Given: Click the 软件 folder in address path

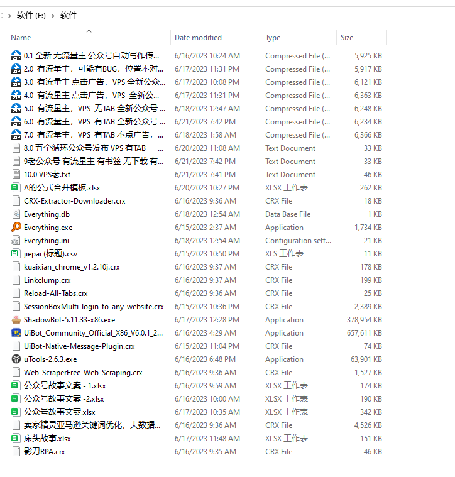Looking at the screenshot, I should [x=69, y=15].
